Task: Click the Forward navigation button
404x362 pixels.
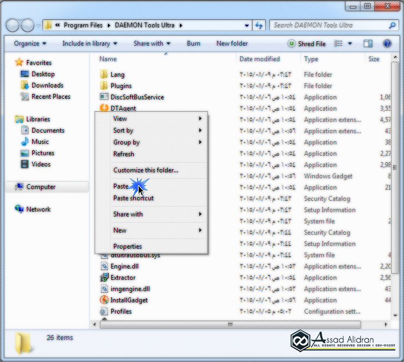Action: (x=27, y=25)
